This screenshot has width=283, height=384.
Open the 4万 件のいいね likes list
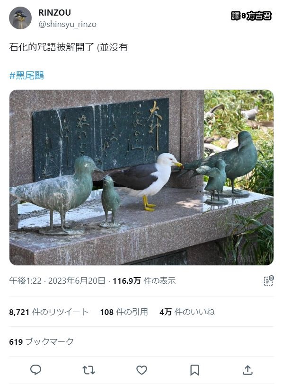click(x=187, y=312)
